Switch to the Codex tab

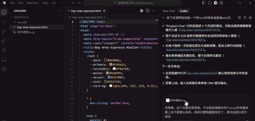[x=184, y=11]
